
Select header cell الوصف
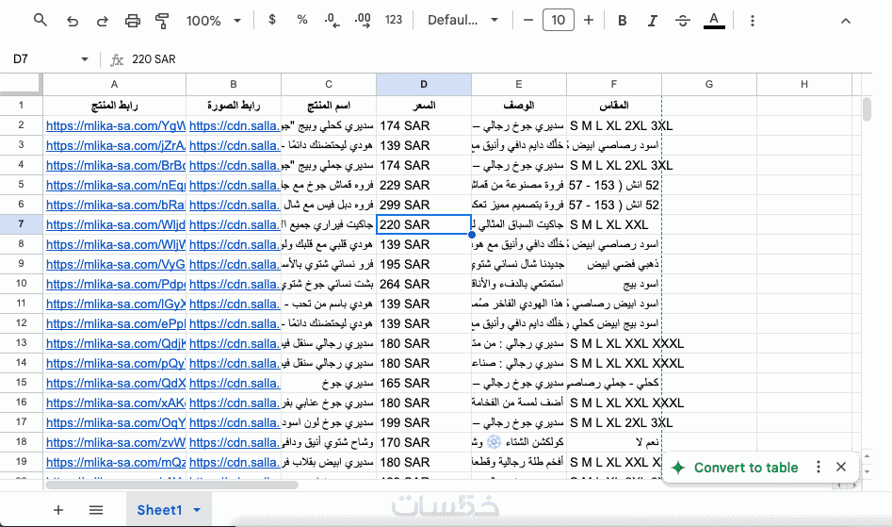pos(519,106)
